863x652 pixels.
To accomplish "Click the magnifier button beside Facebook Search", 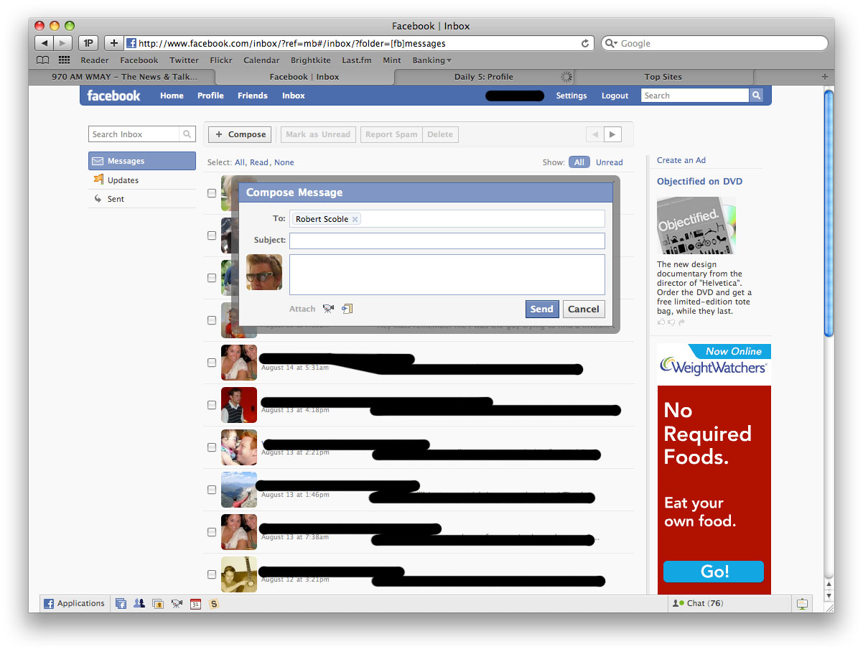I will (756, 96).
